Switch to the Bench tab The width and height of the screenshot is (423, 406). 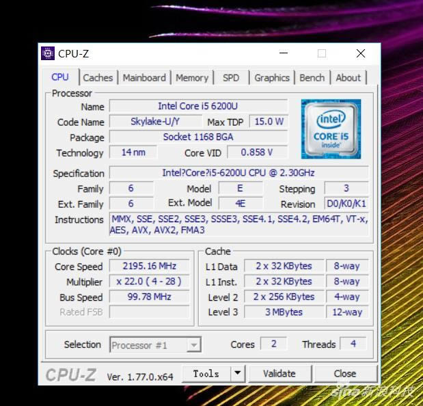pyautogui.click(x=312, y=78)
